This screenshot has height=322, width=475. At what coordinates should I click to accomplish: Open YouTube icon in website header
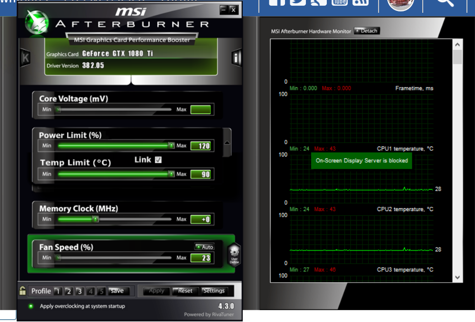pos(340,2)
